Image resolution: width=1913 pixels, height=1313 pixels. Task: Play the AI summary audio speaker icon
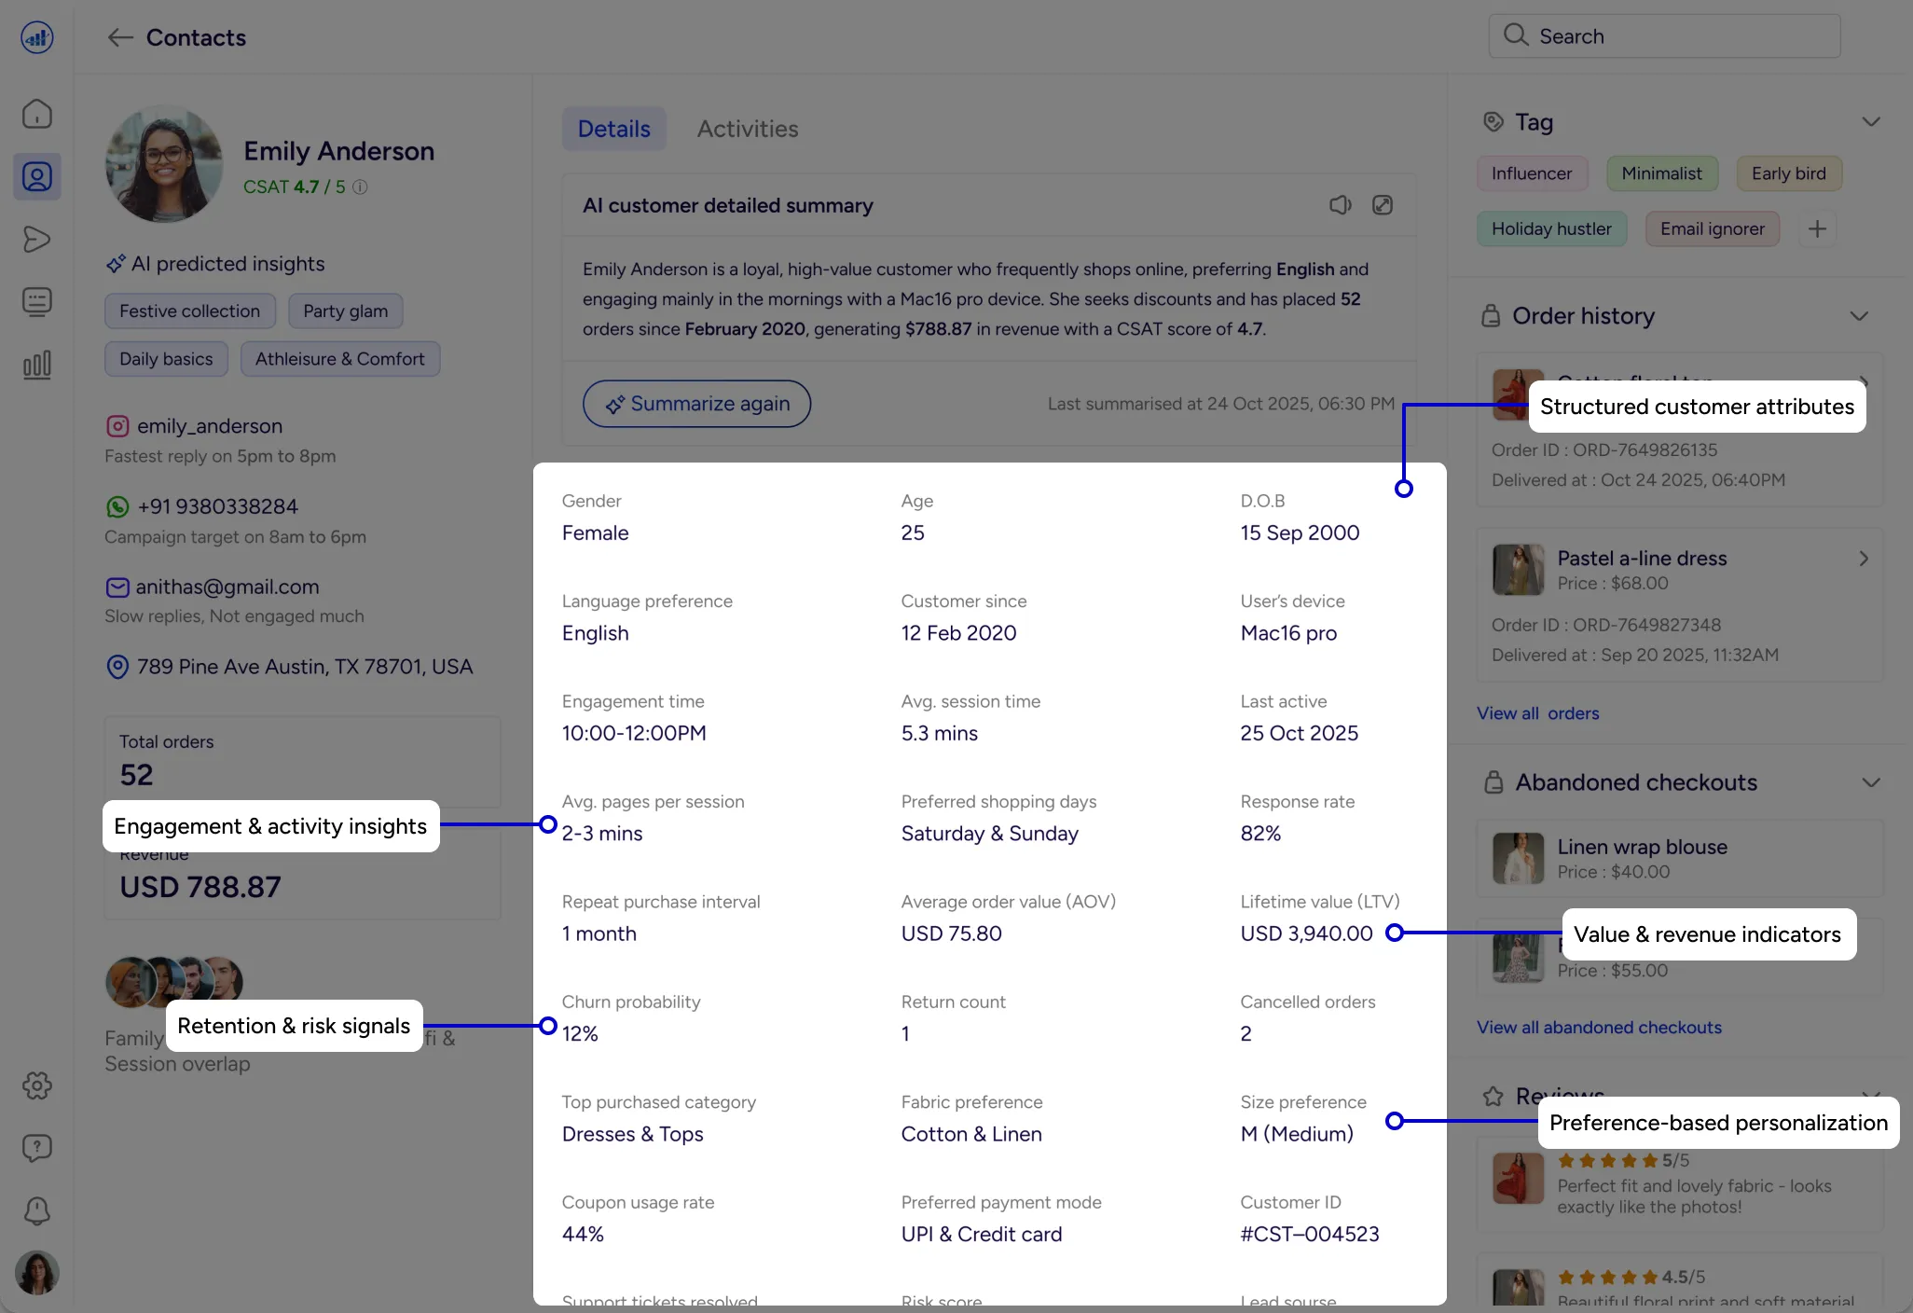pyautogui.click(x=1340, y=205)
